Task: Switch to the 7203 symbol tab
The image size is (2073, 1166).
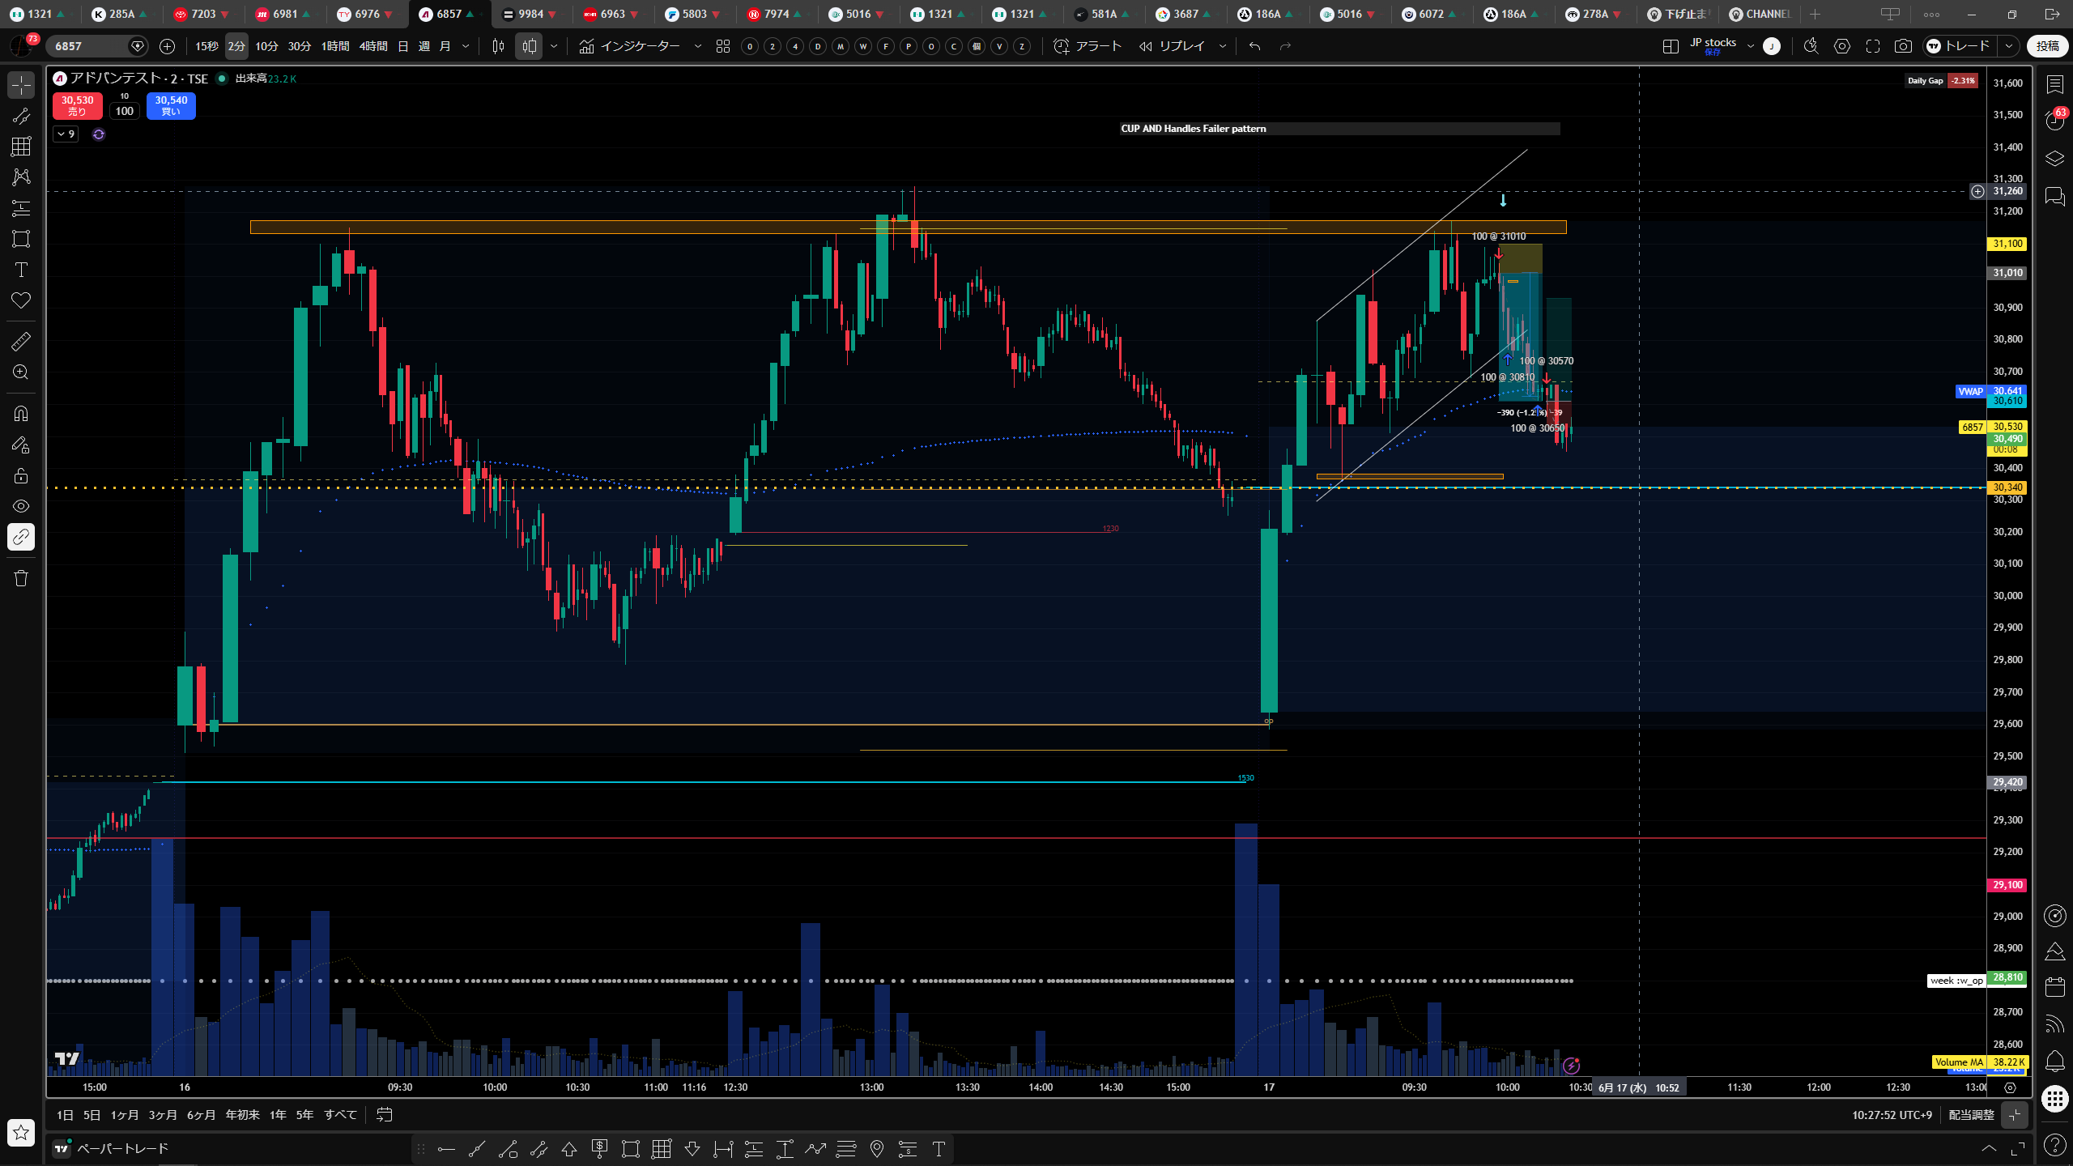Action: [202, 14]
